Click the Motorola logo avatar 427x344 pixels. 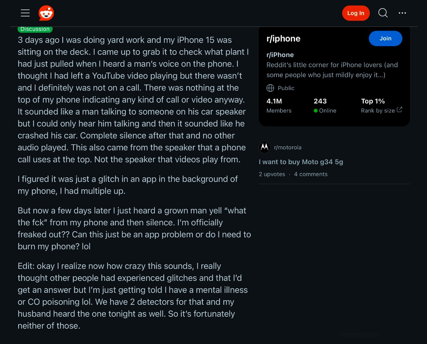(264, 147)
